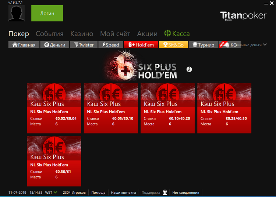This screenshot has width=276, height=197.
Task: Open the Деньги cash games tab
Action: [55, 45]
